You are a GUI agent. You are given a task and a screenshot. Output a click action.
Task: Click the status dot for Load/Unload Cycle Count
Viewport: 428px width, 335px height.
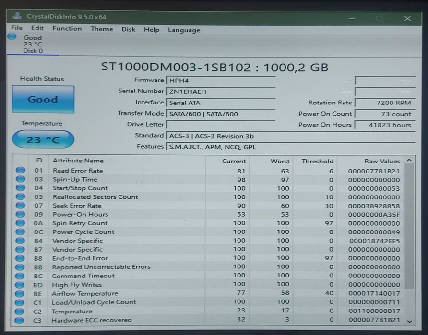tap(19, 302)
